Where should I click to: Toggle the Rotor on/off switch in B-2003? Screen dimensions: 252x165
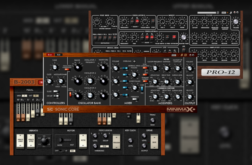[x=83, y=141]
